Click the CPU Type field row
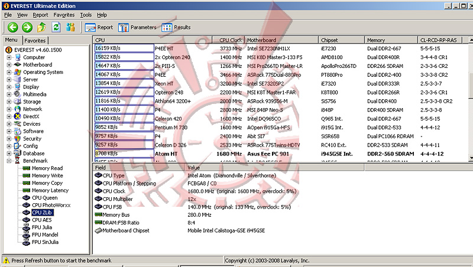Screen dimensions: 473x267 [x=229, y=175]
